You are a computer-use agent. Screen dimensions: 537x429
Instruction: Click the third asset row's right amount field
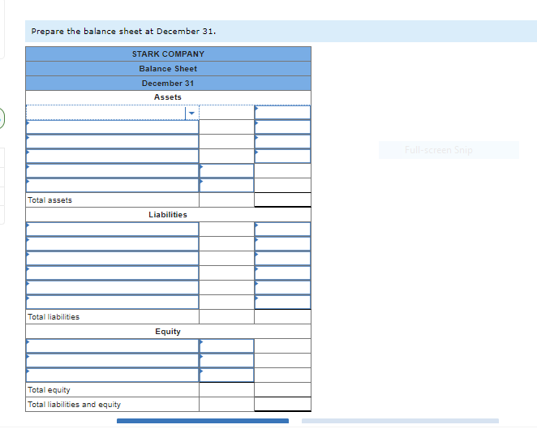pyautogui.click(x=282, y=142)
